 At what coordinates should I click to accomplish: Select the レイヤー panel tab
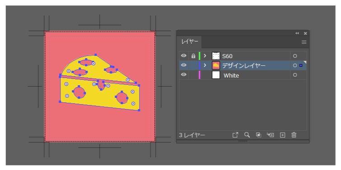coord(190,42)
